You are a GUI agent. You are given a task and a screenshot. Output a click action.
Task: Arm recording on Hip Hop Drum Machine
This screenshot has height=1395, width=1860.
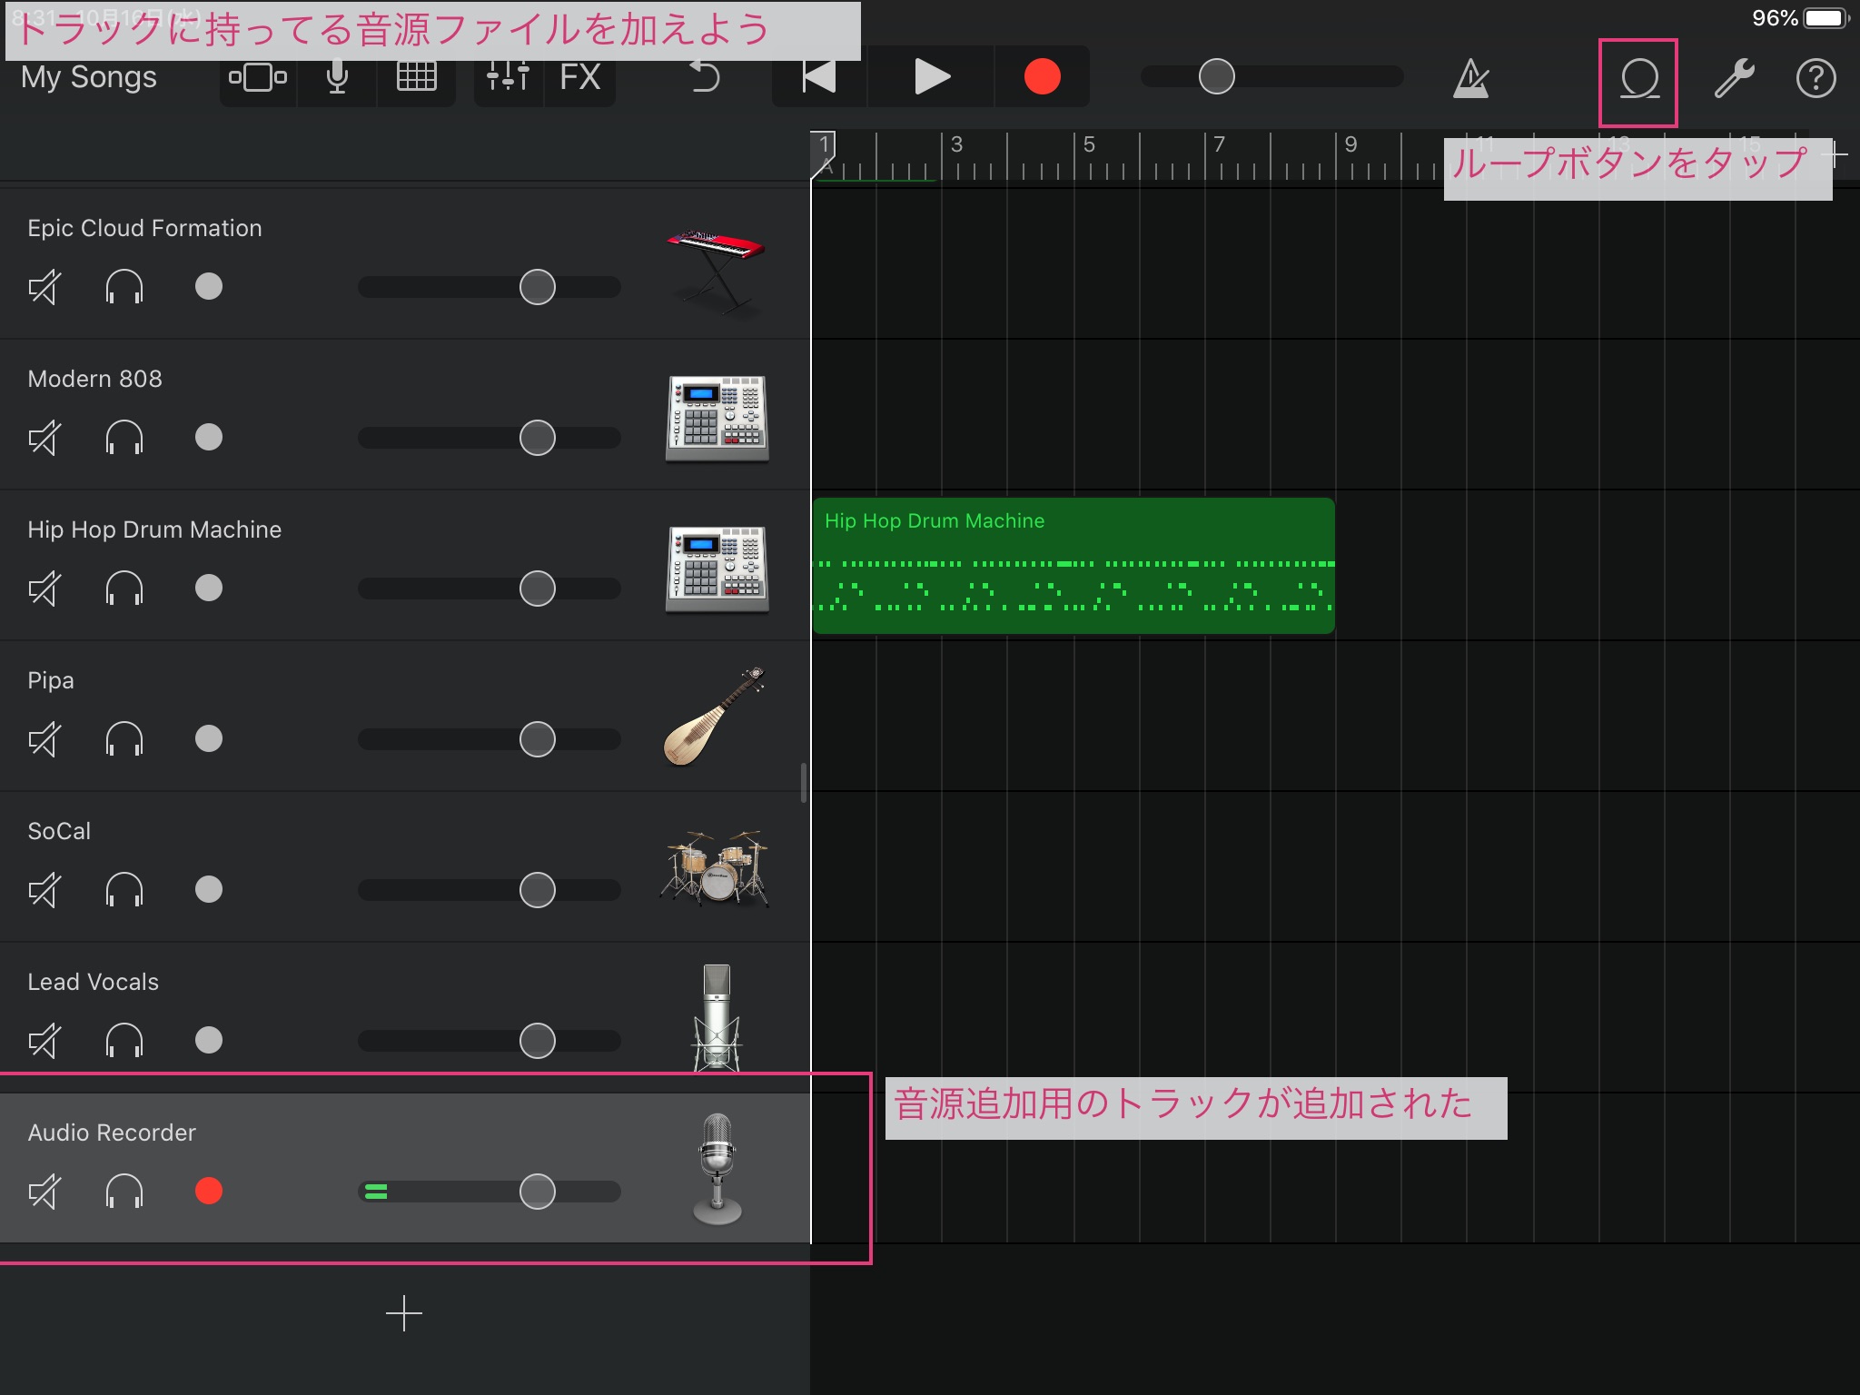click(x=209, y=589)
